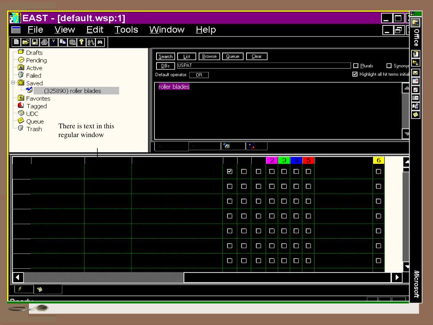This screenshot has width=433, height=325.
Task: Click the Clear button
Action: pyautogui.click(x=257, y=56)
